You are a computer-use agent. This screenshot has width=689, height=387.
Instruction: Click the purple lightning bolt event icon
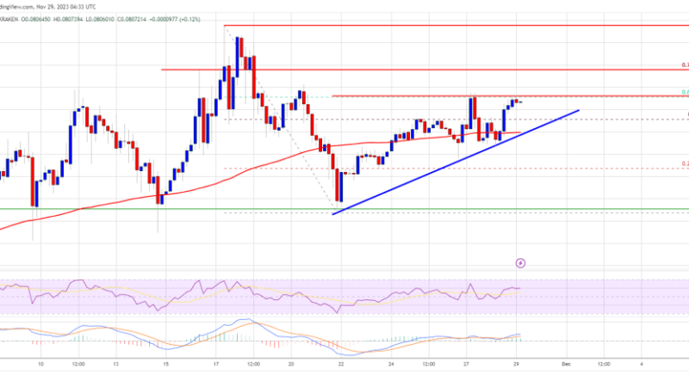tap(520, 263)
